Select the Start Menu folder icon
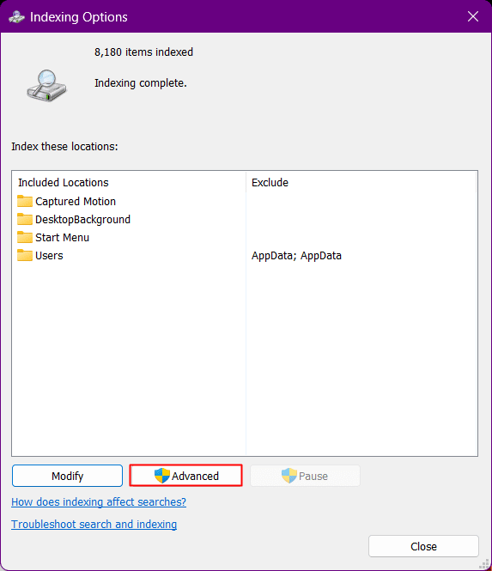The image size is (492, 571). (x=25, y=237)
